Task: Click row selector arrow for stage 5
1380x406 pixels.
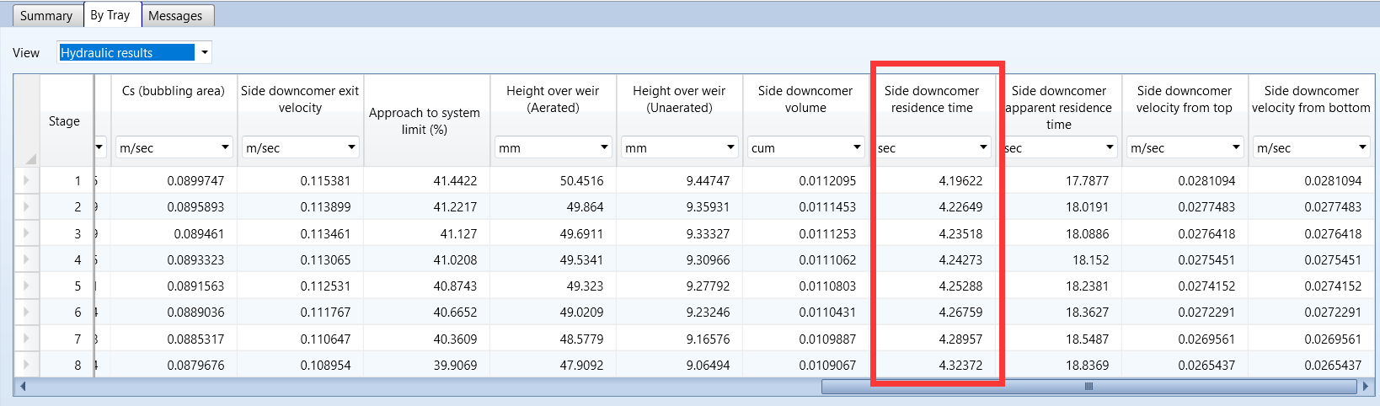Action: pos(27,286)
